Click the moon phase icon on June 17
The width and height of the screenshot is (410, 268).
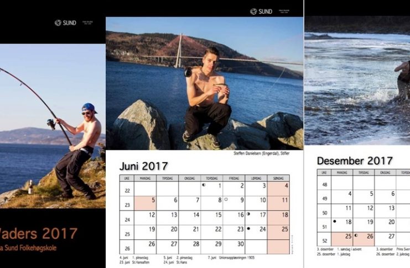click(x=248, y=214)
